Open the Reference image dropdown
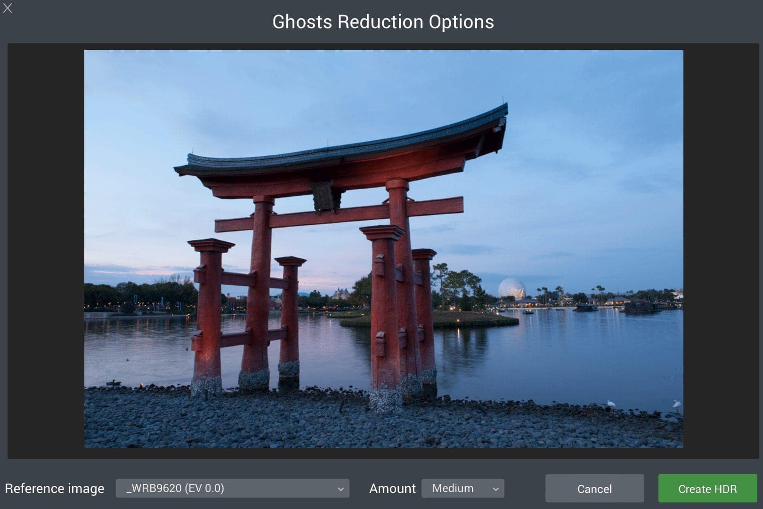Screen dimensions: 763x509 232,488
